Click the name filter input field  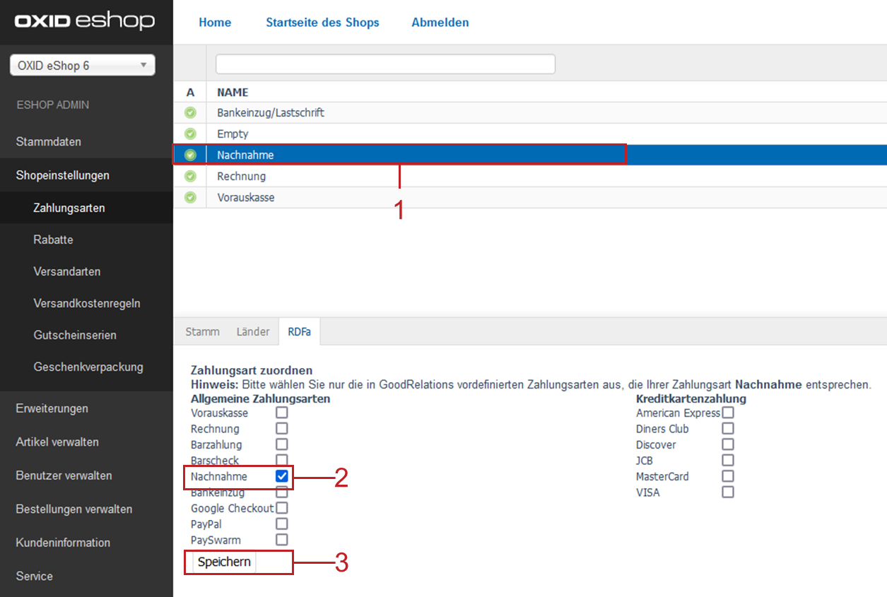click(x=385, y=64)
